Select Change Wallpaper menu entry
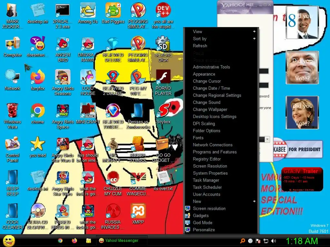The image size is (330, 247). [x=221, y=109]
